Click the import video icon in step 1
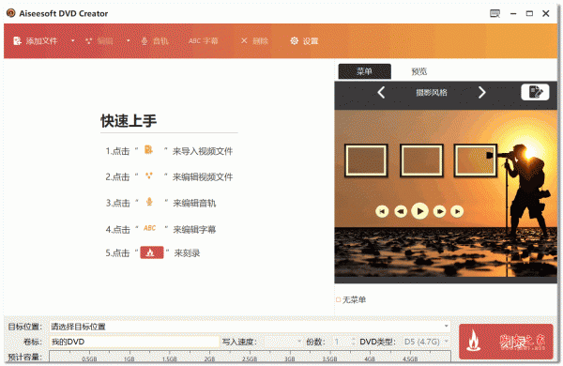 [x=148, y=149]
